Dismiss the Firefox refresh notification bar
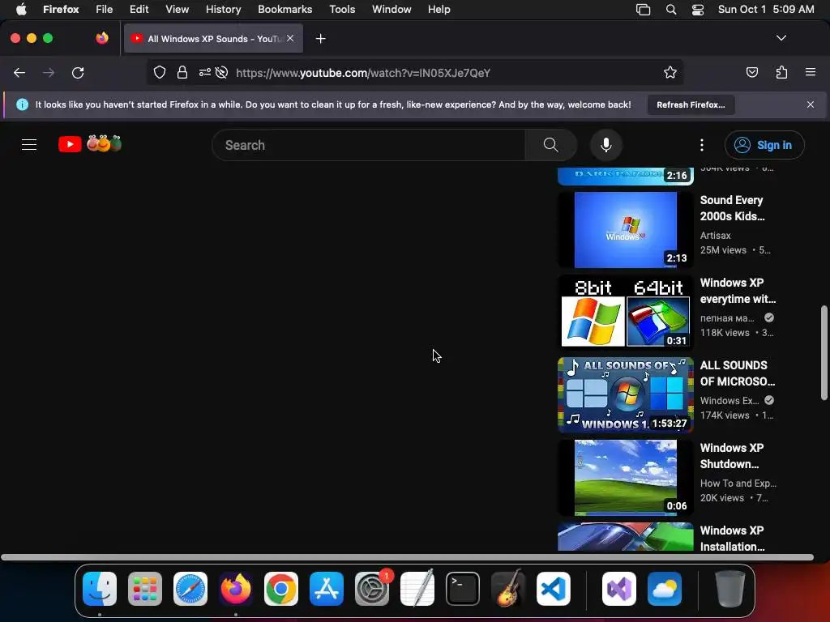 coord(811,104)
